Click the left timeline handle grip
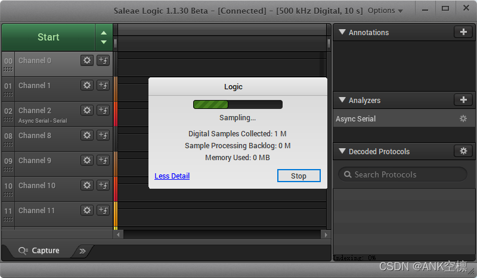477x278 pixels. (116, 43)
